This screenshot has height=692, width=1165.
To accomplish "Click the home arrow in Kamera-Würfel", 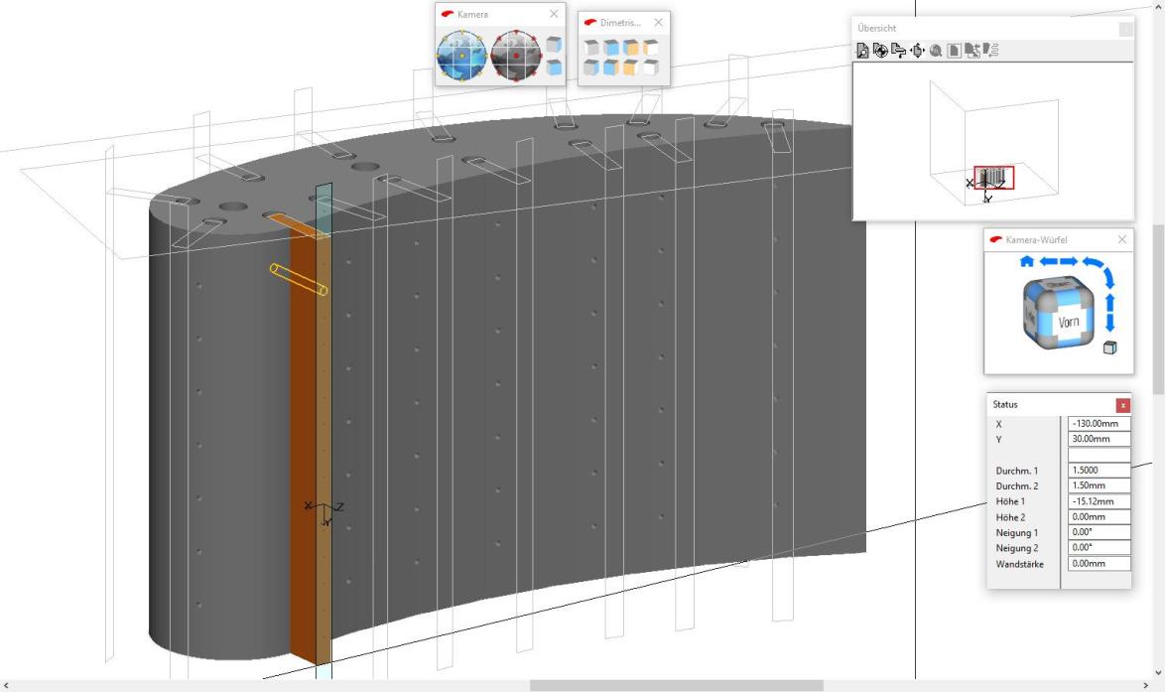I will 1026,261.
